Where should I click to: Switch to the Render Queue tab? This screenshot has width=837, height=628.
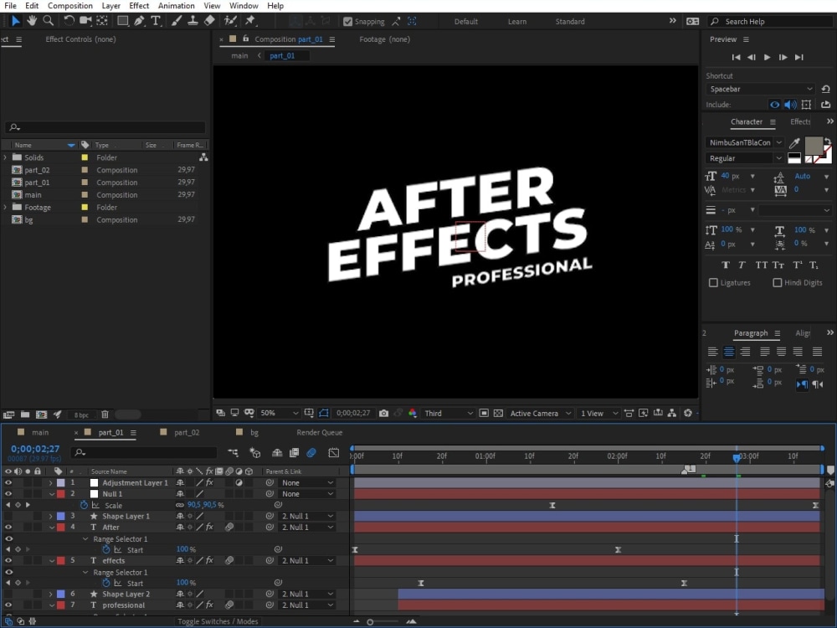[x=319, y=433]
